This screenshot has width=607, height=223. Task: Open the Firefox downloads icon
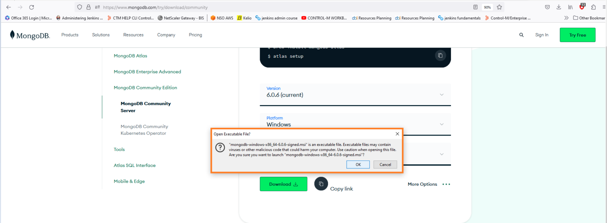pos(559,7)
